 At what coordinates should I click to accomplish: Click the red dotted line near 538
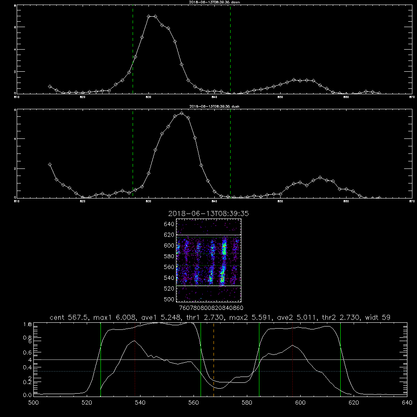(135, 359)
